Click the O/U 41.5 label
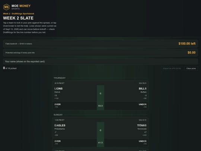This screenshot has width=201, height=151. pos(143,120)
